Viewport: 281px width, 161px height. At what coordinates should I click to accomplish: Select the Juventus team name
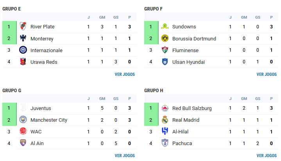[x=41, y=108]
